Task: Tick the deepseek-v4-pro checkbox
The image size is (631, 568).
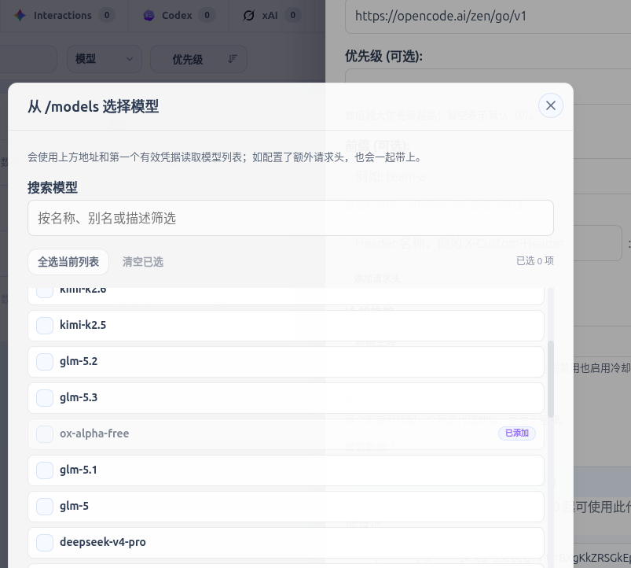Action: tap(45, 543)
